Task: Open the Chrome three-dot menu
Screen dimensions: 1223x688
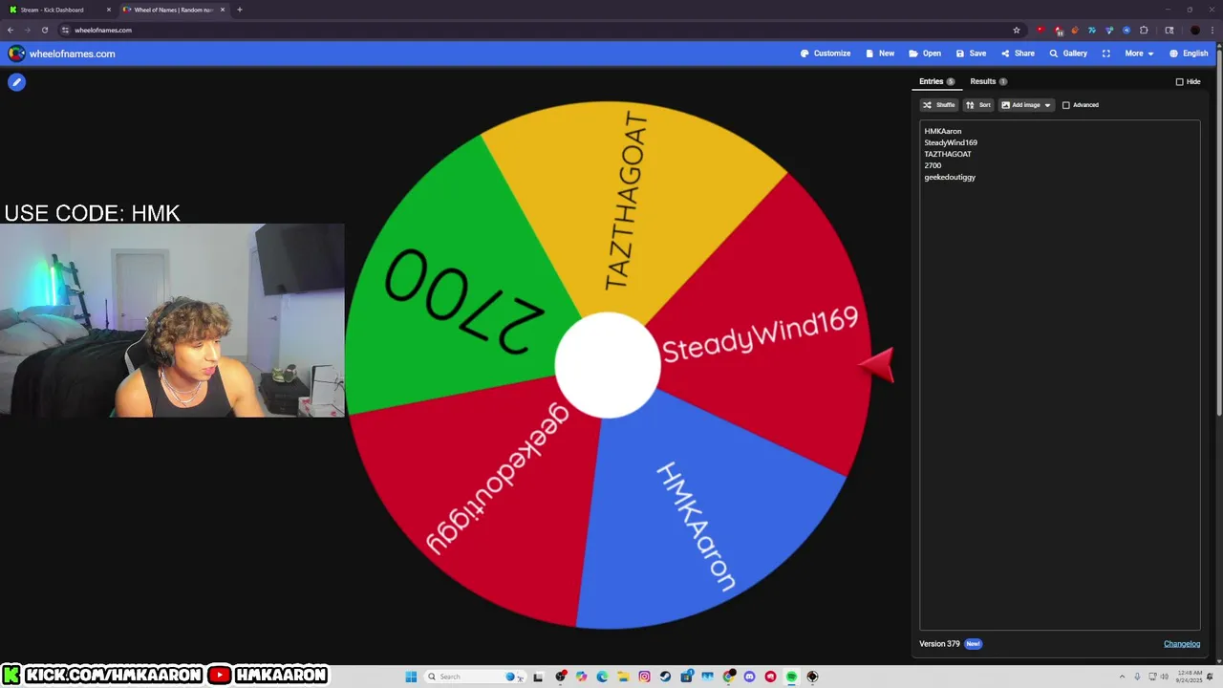Action: click(1213, 30)
